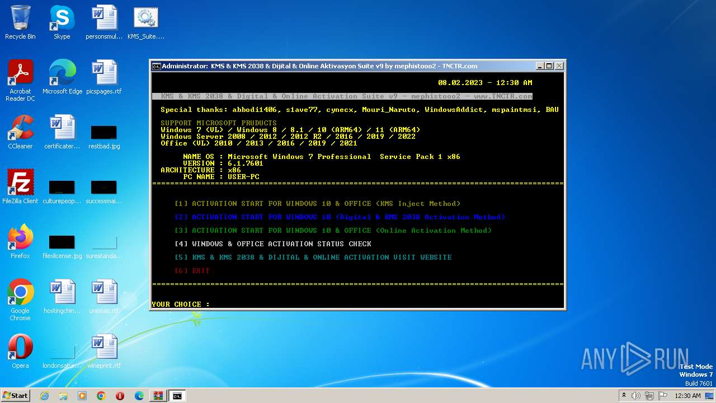Select unionaz.rtf desktop file
The width and height of the screenshot is (716, 403).
(104, 297)
